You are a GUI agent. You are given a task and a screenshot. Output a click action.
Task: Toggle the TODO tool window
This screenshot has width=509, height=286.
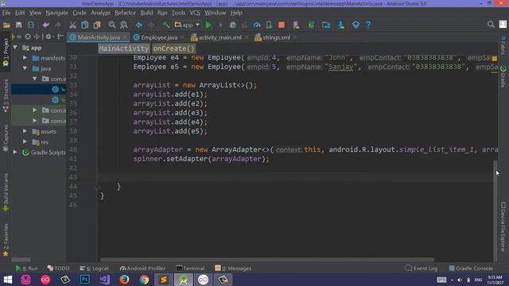point(58,269)
